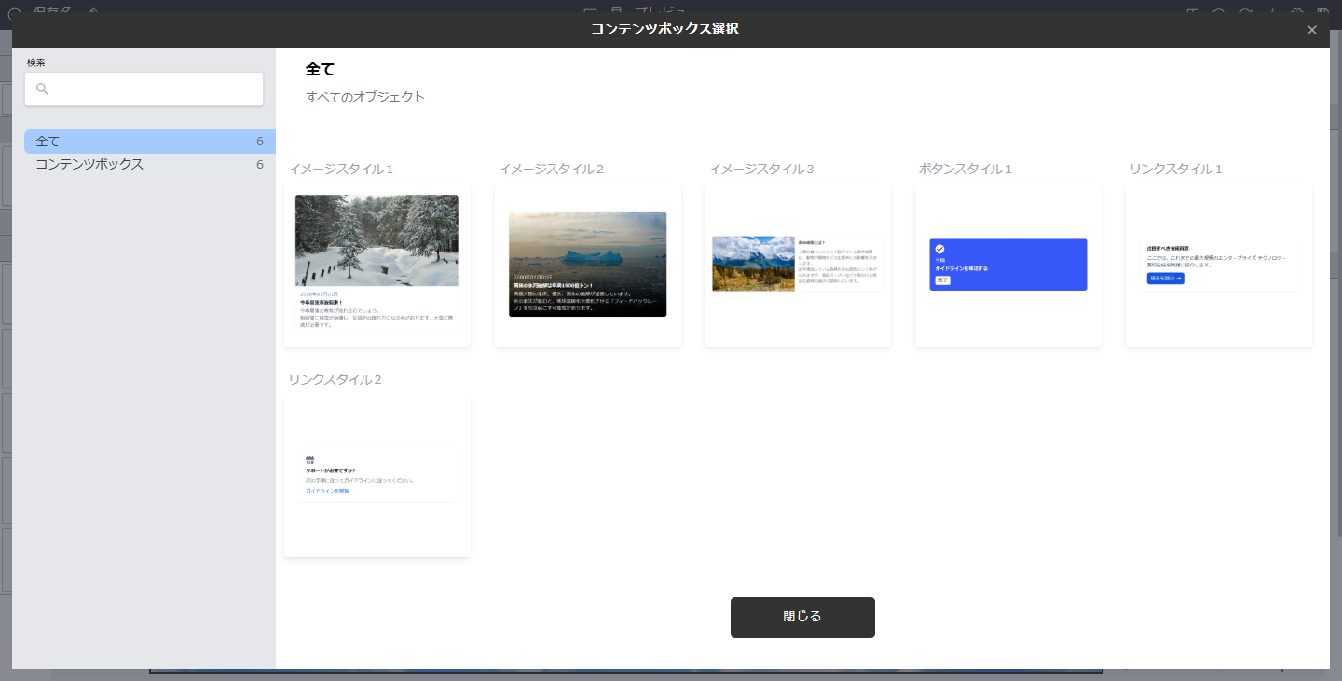Click the magnifier icon in the search box

[42, 89]
